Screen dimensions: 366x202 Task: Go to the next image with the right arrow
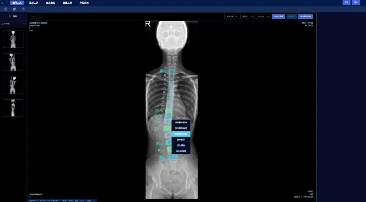pyautogui.click(x=40, y=16)
